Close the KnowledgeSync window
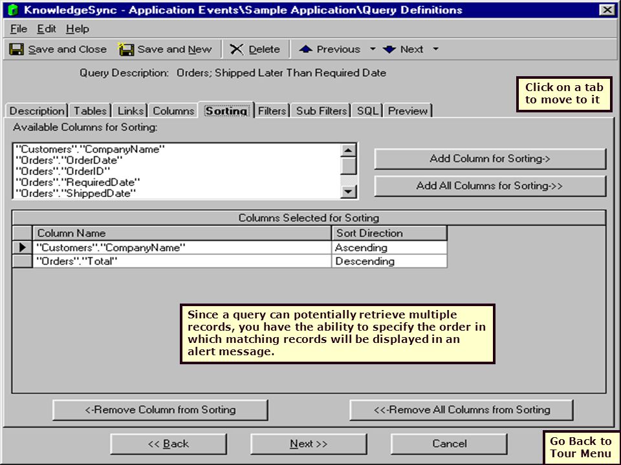The width and height of the screenshot is (621, 465). click(606, 10)
